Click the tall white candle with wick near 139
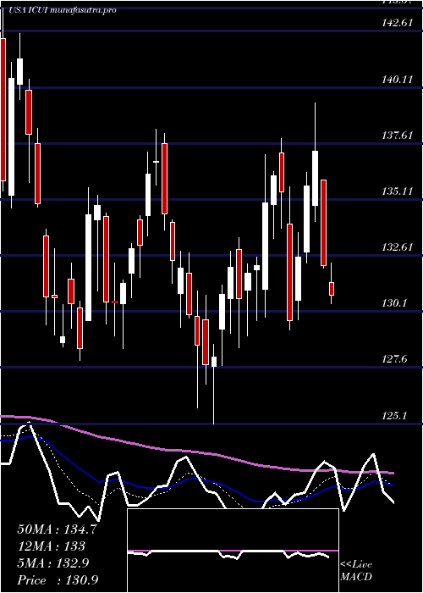 [315, 178]
